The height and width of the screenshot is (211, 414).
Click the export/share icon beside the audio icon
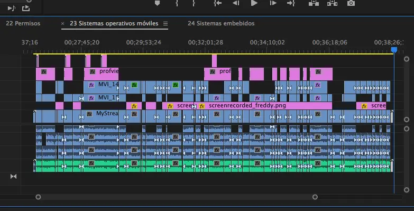(x=25, y=8)
